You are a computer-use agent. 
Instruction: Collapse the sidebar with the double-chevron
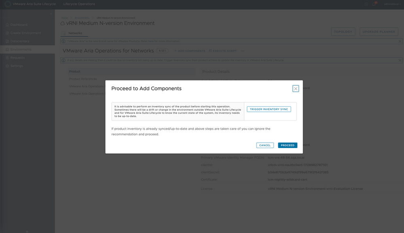point(51,13)
